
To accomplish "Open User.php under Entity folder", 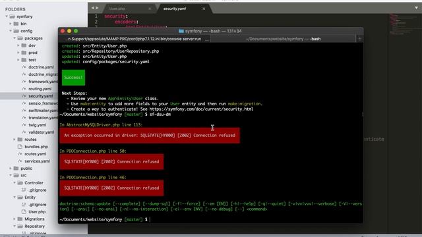I will pos(37,212).
